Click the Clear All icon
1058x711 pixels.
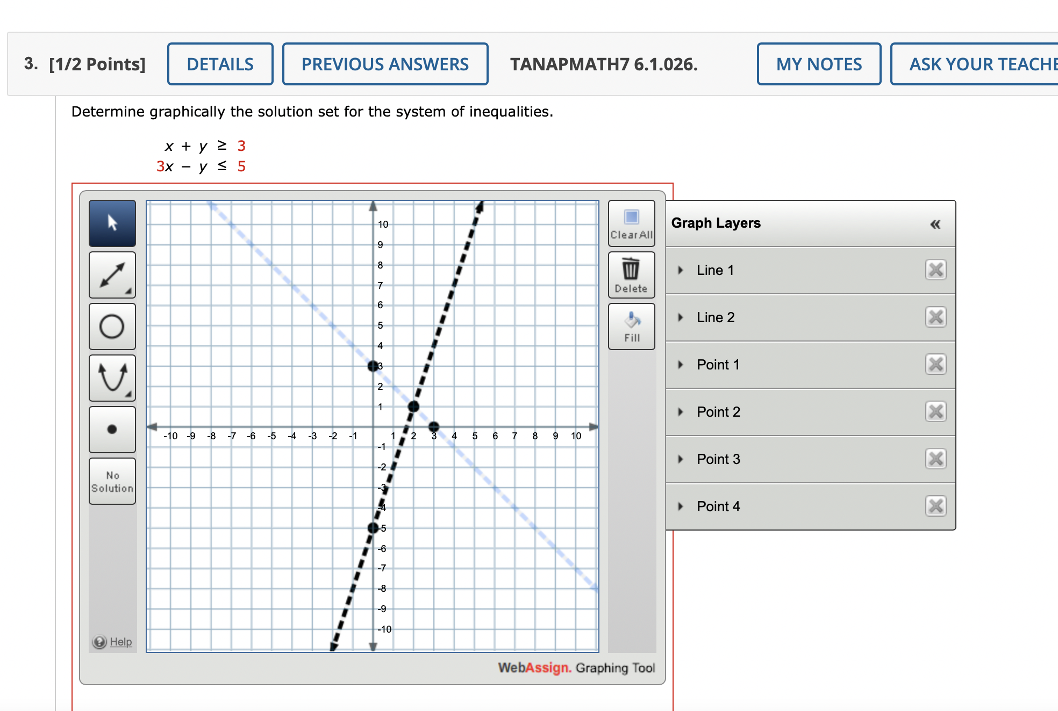tap(631, 223)
